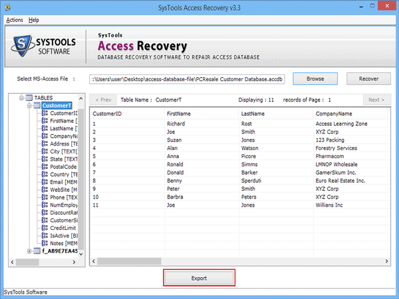Image resolution: width=399 pixels, height=299 pixels.
Task: Select the cell 'Pharmacom'
Action: pyautogui.click(x=330, y=156)
